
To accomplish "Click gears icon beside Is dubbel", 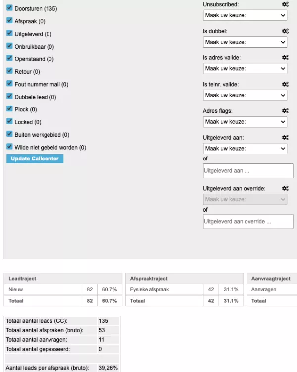I will tap(285, 31).
